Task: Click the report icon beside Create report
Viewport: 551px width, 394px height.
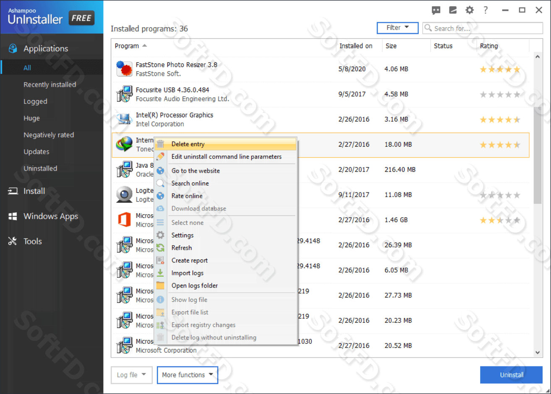Action: point(160,260)
